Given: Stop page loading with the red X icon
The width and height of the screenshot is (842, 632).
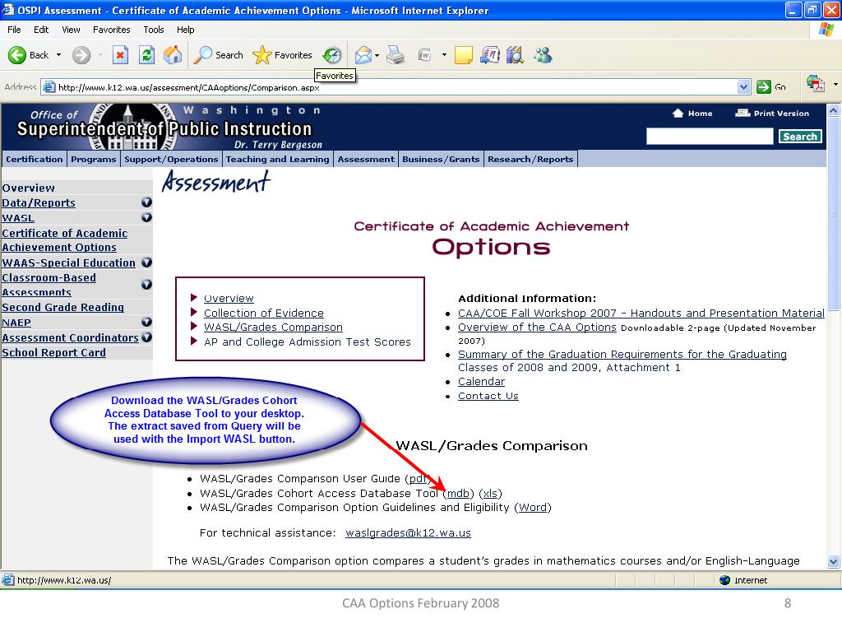Looking at the screenshot, I should click(x=120, y=55).
